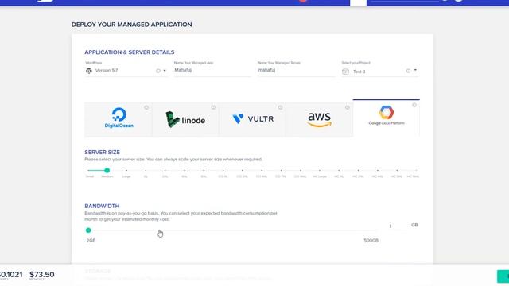509x286 pixels.
Task: Click the $73.50 monthly price
Action: [x=42, y=275]
